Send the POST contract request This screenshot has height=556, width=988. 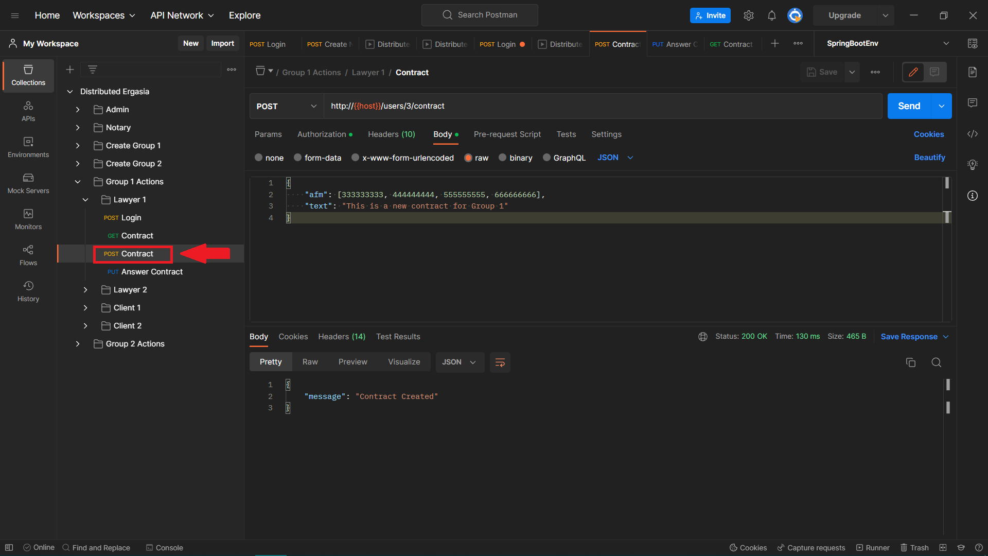pyautogui.click(x=909, y=106)
